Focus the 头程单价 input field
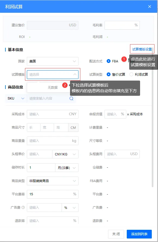The width and height of the screenshot is (158, 242). 40,154
